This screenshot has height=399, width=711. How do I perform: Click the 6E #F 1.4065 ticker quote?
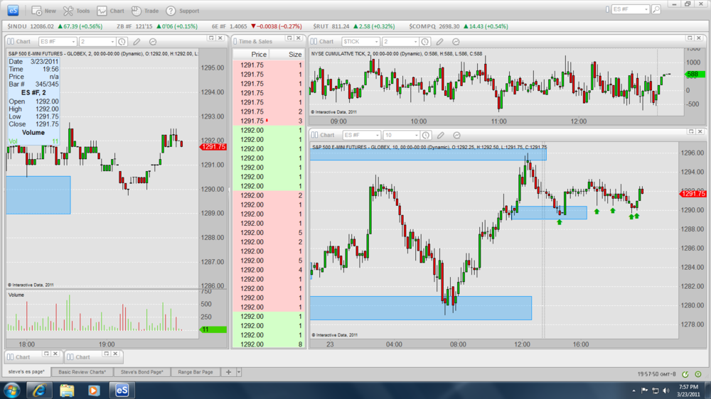[x=257, y=26]
